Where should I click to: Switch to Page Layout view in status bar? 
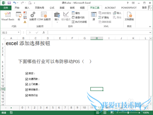(x=105, y=113)
